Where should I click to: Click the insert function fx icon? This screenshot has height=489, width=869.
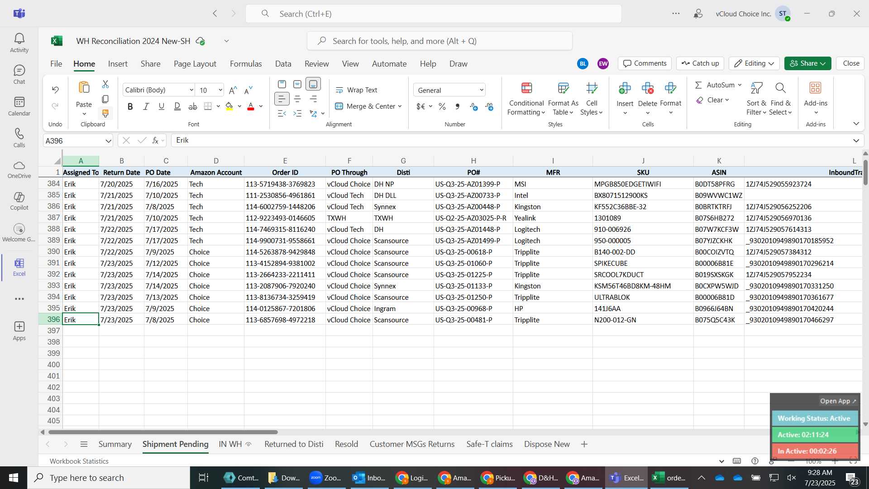point(155,140)
